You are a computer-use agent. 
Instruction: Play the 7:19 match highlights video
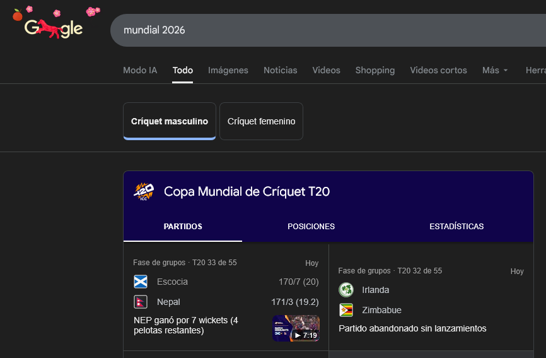click(x=296, y=328)
